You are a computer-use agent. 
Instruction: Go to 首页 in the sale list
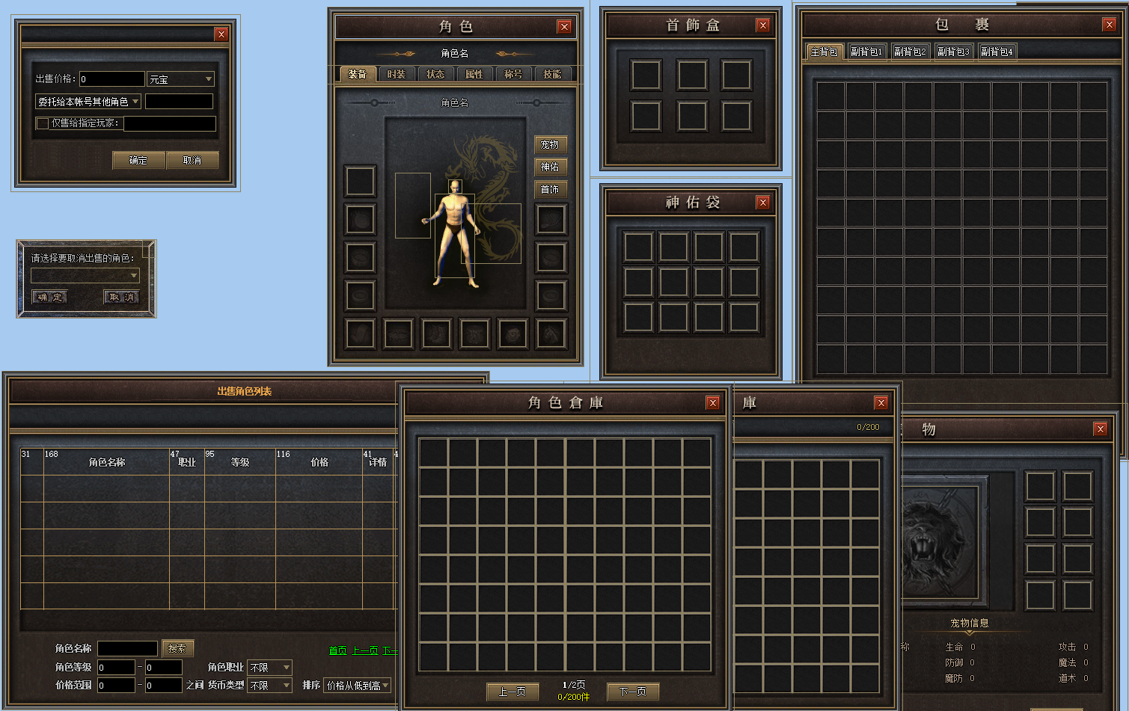[x=337, y=650]
